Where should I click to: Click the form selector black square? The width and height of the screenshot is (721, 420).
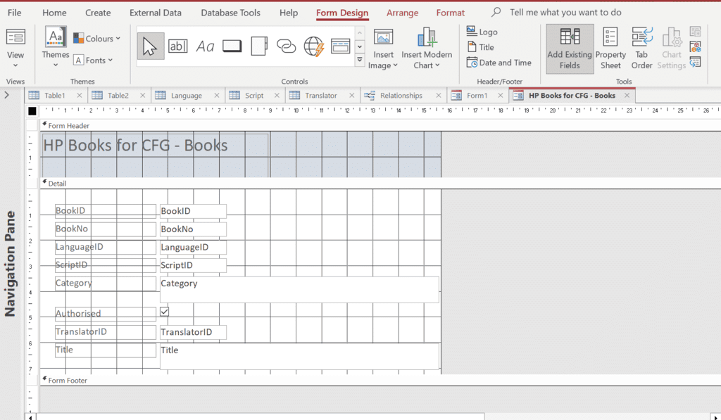(32, 110)
